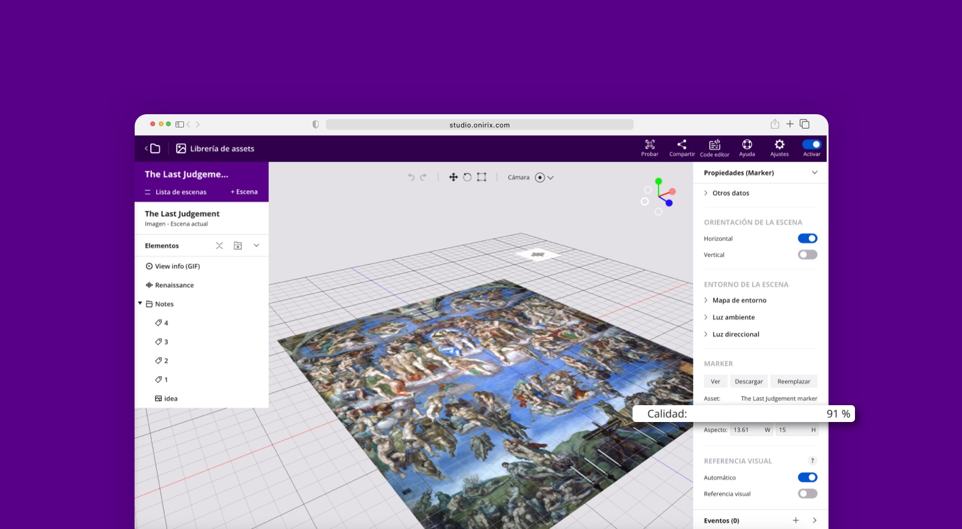962x529 pixels.
Task: Click the blue axis on orientation gizmo
Action: point(669,203)
